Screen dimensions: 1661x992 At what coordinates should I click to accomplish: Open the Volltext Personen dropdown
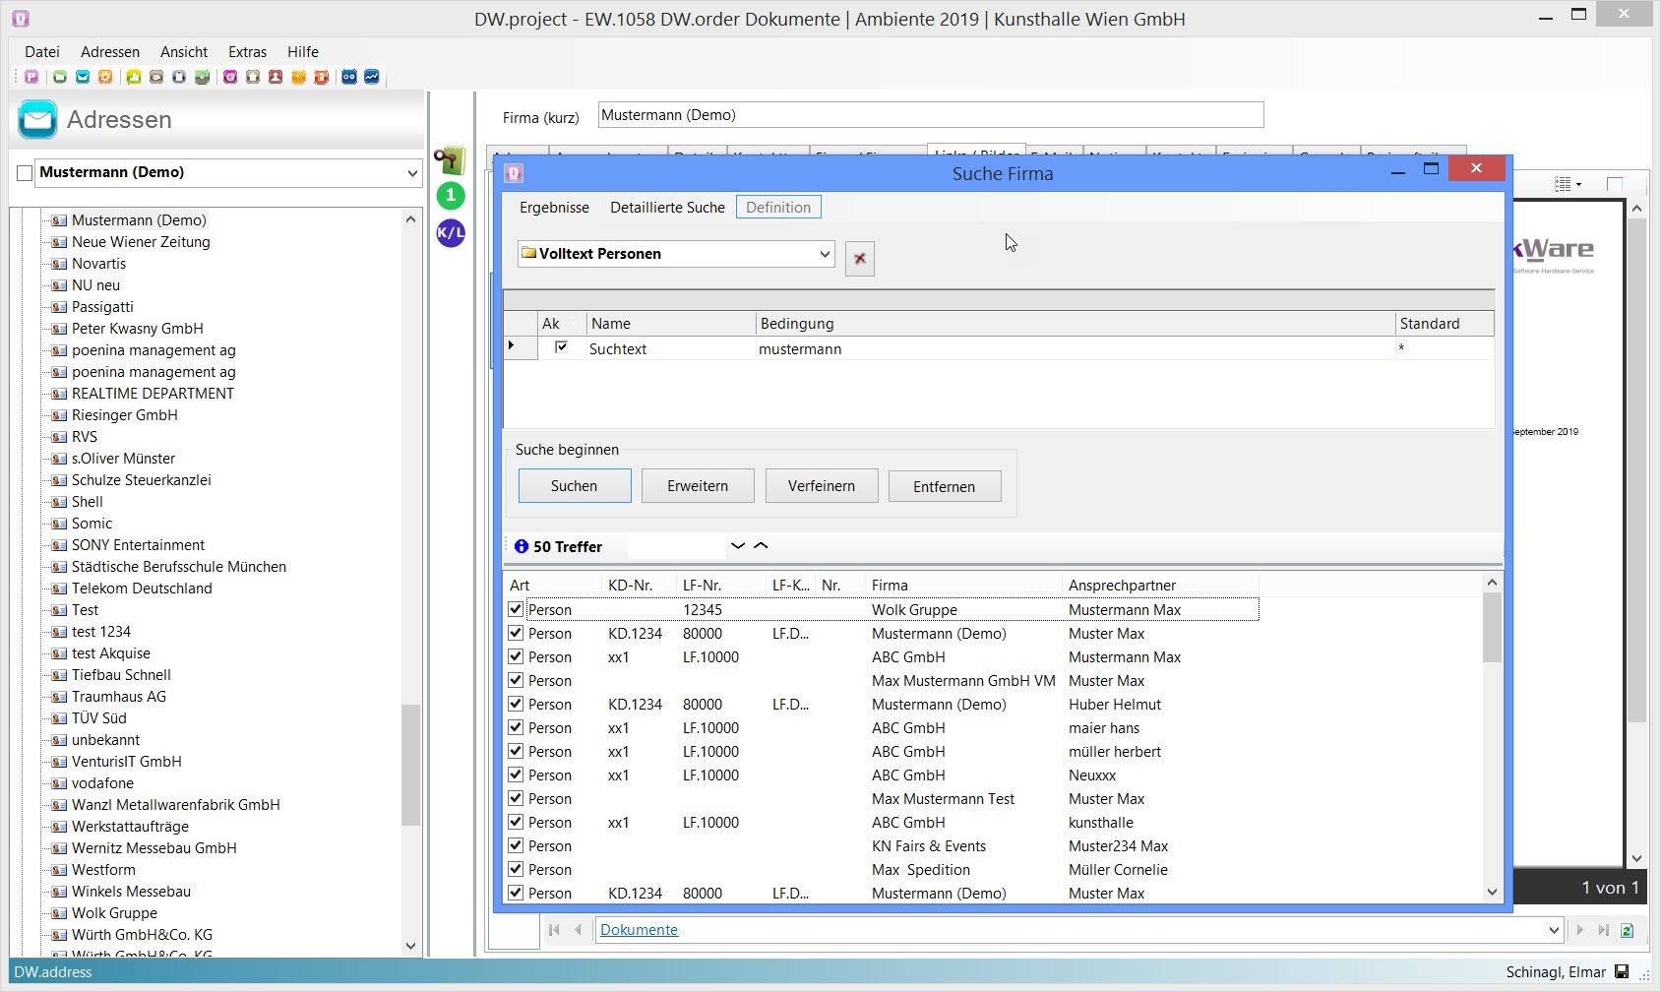pos(824,254)
